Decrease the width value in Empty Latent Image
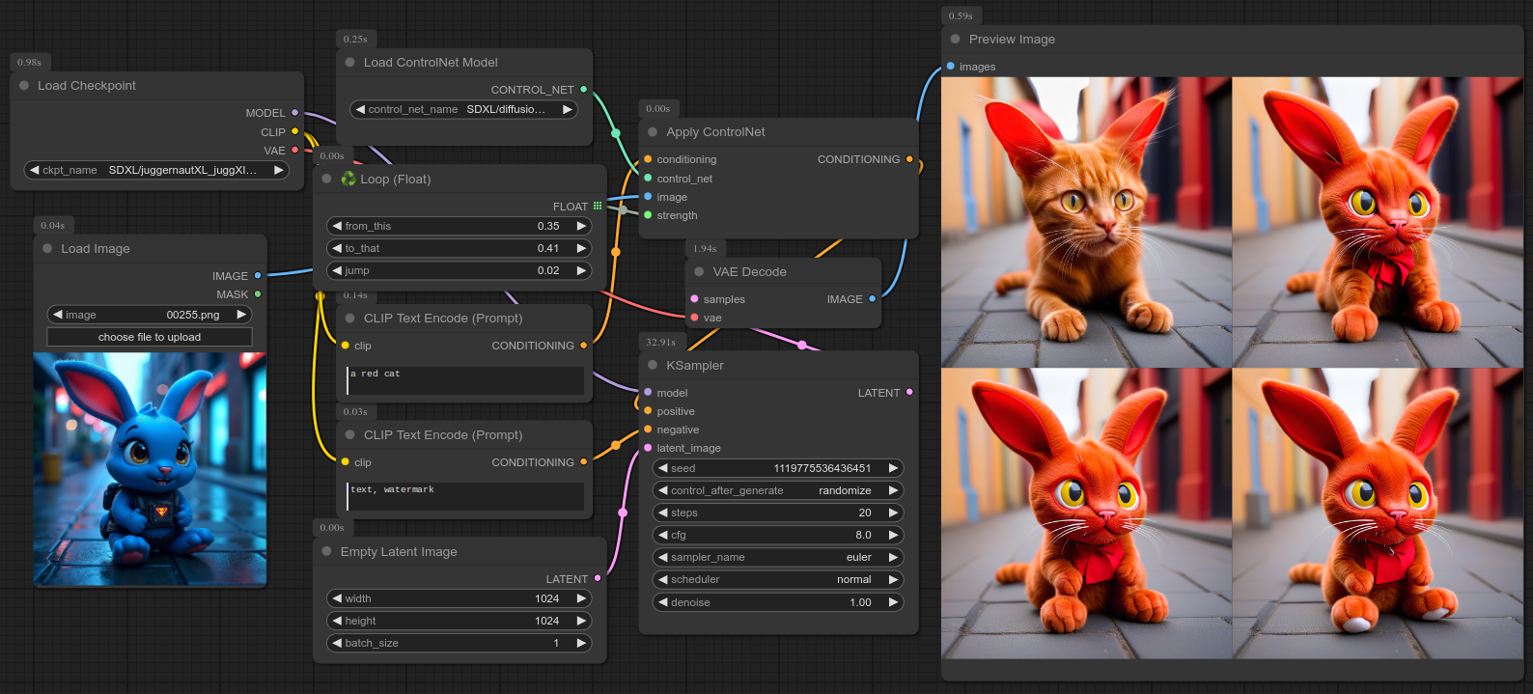1533x694 pixels. point(337,598)
